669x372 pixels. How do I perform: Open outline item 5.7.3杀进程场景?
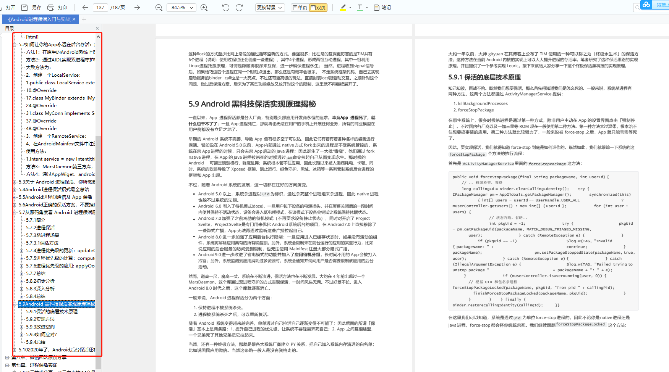pyautogui.click(x=42, y=235)
